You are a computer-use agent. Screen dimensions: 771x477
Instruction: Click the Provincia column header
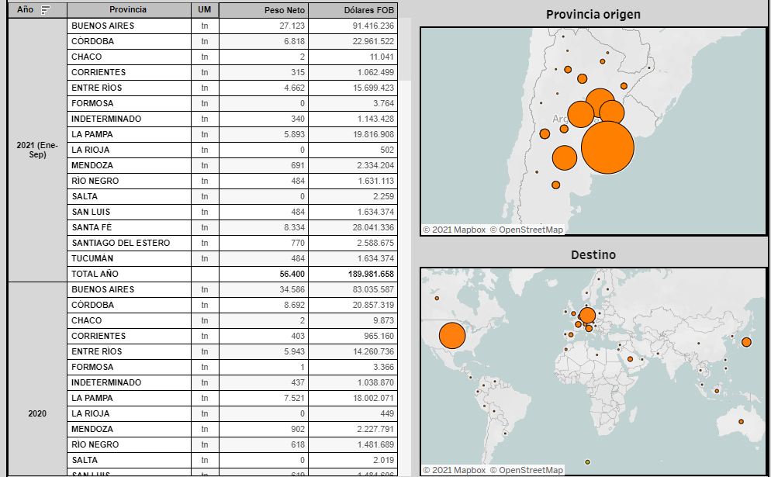tap(129, 10)
